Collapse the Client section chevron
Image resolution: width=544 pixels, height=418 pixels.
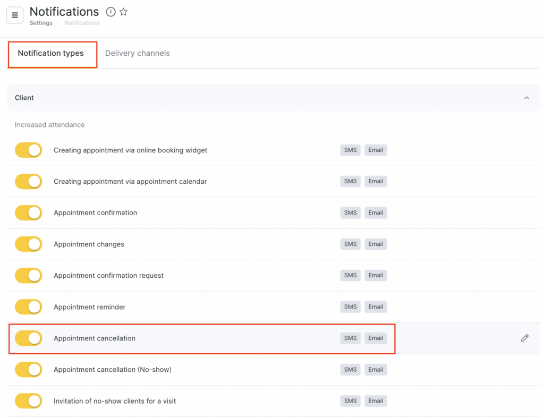point(526,98)
